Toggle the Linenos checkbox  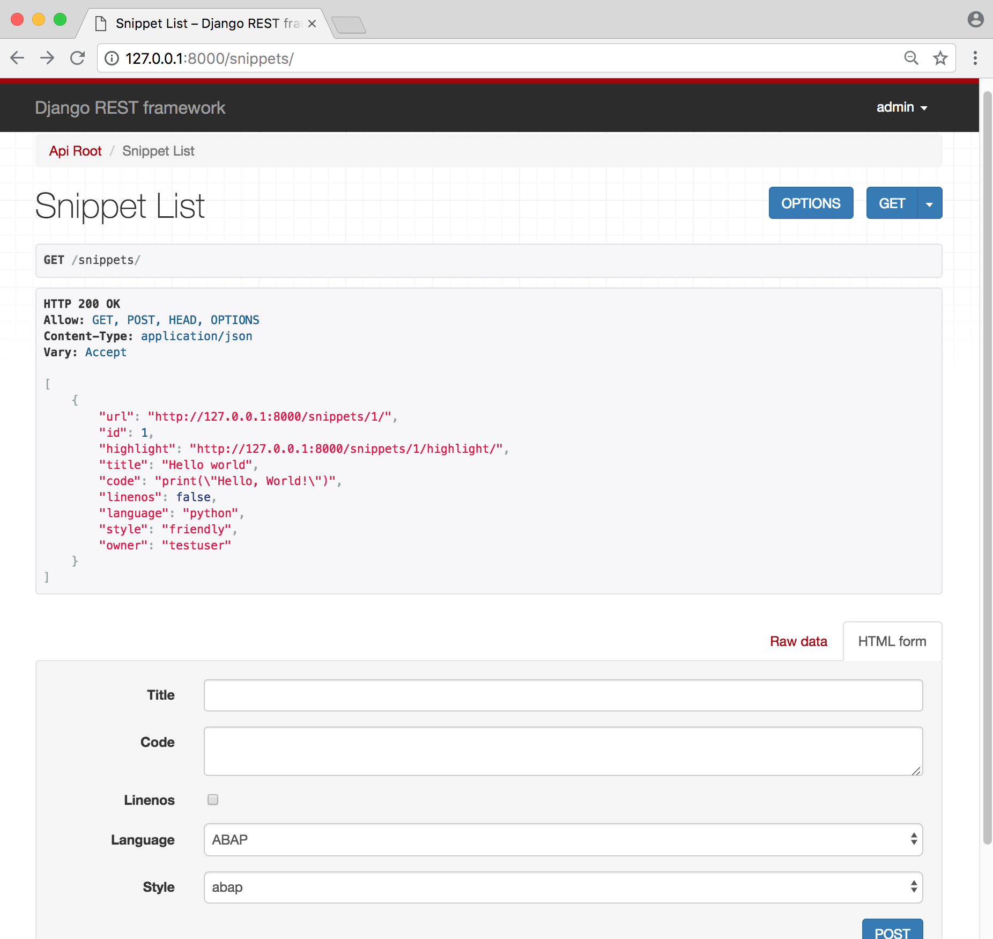(213, 799)
